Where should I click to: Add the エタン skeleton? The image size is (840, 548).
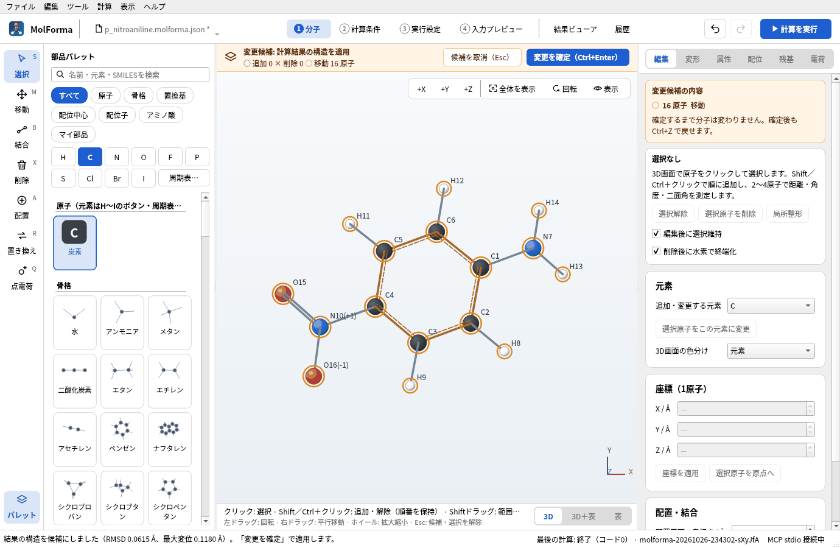click(122, 381)
